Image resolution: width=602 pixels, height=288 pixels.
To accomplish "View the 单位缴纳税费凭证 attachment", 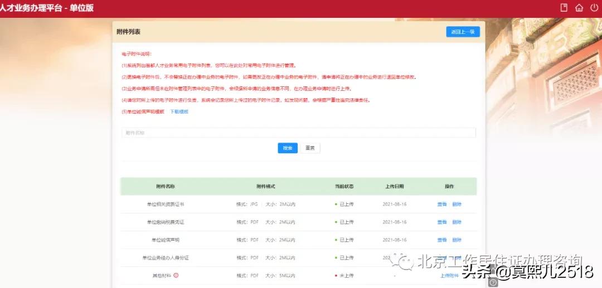I will pyautogui.click(x=442, y=222).
